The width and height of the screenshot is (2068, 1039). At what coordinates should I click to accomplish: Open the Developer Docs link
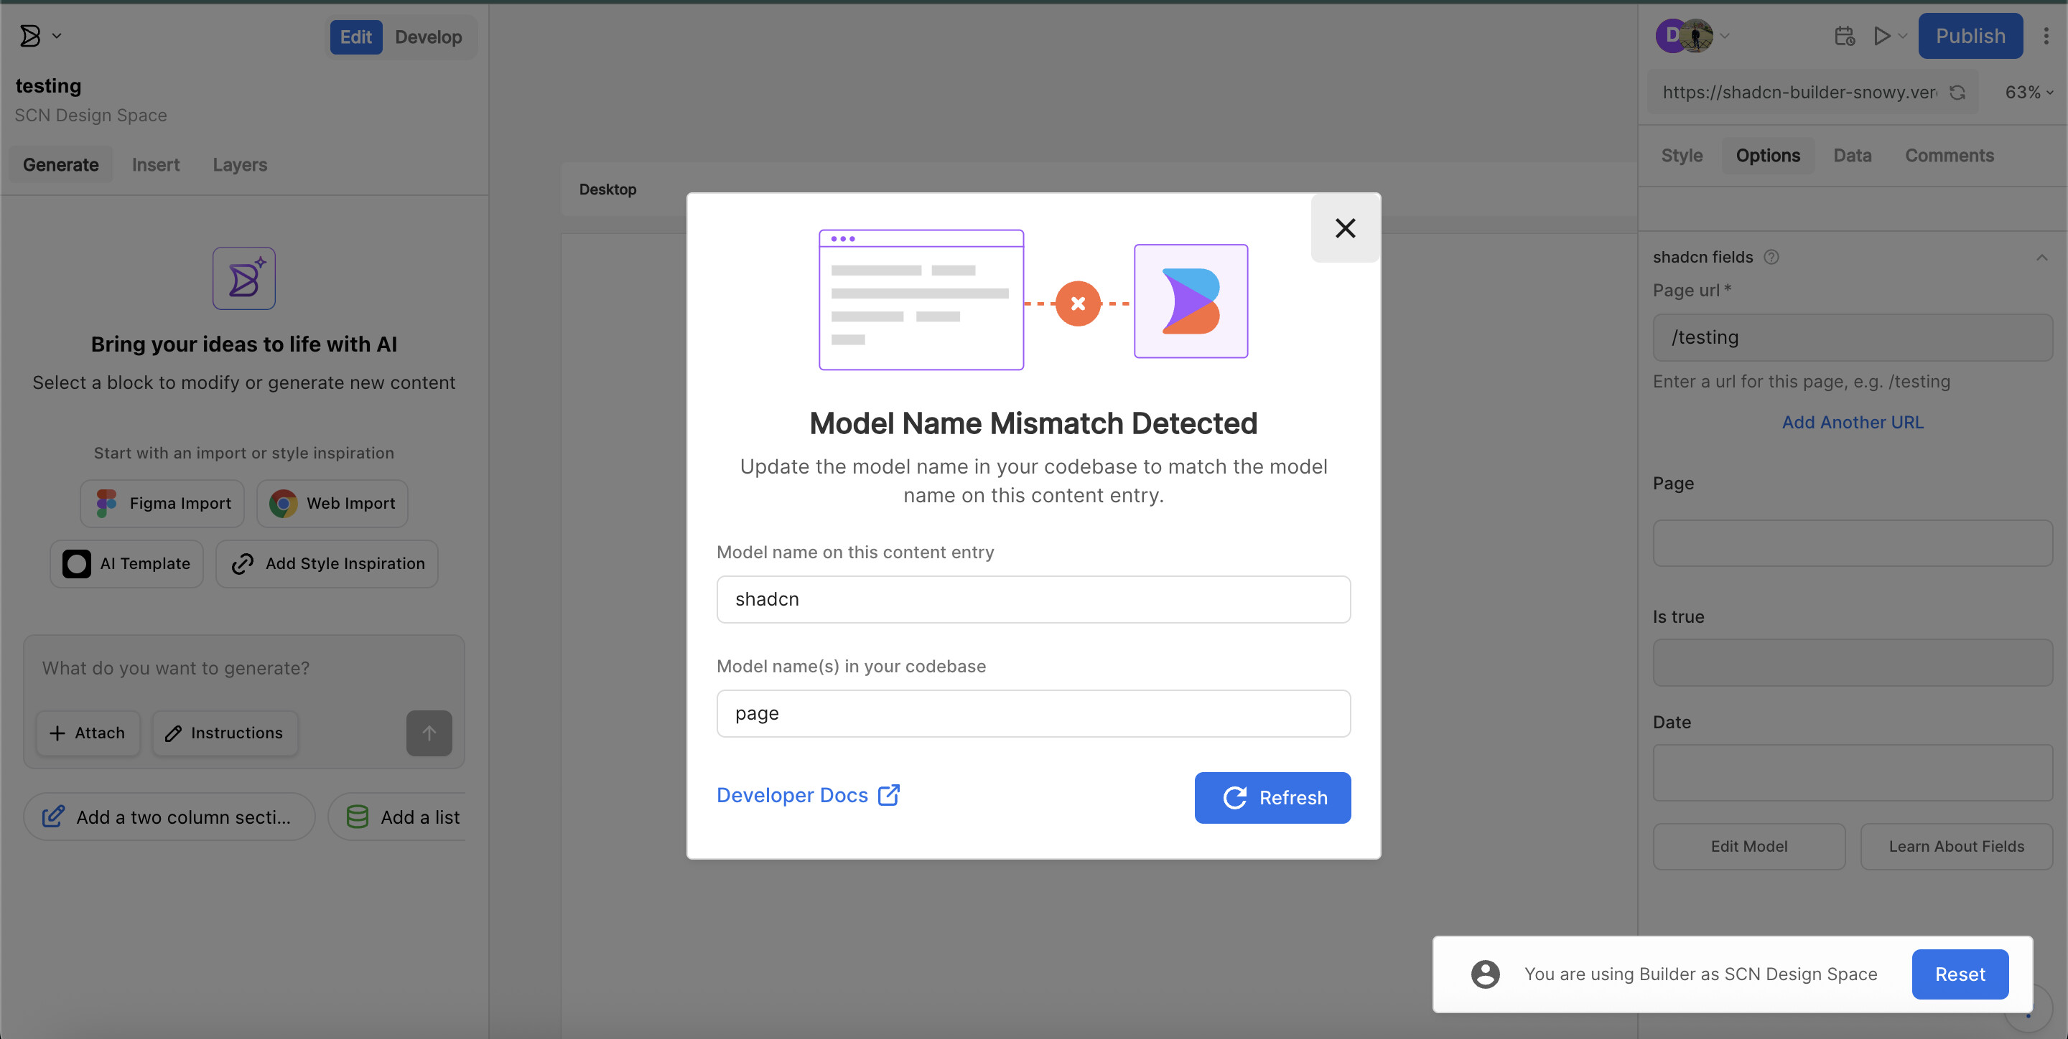pos(807,794)
